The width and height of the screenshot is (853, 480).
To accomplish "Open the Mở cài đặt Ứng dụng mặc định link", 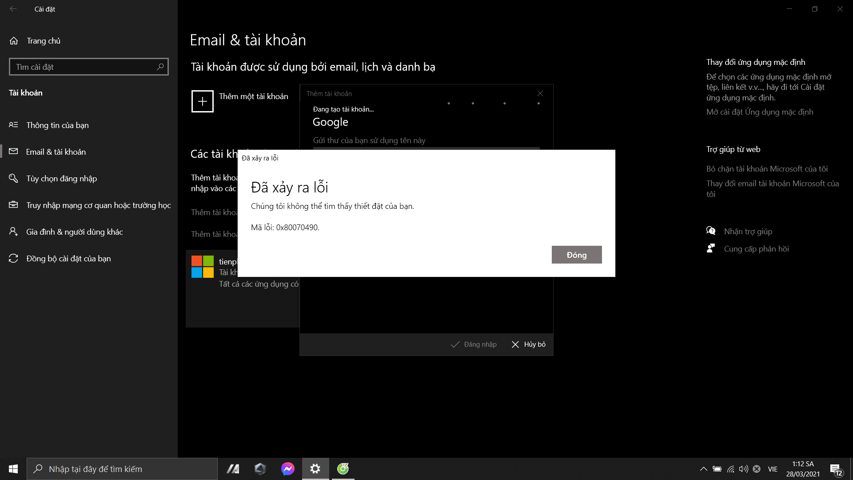I will (760, 112).
